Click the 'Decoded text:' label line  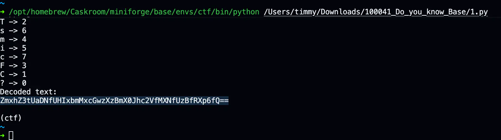[x=28, y=92]
